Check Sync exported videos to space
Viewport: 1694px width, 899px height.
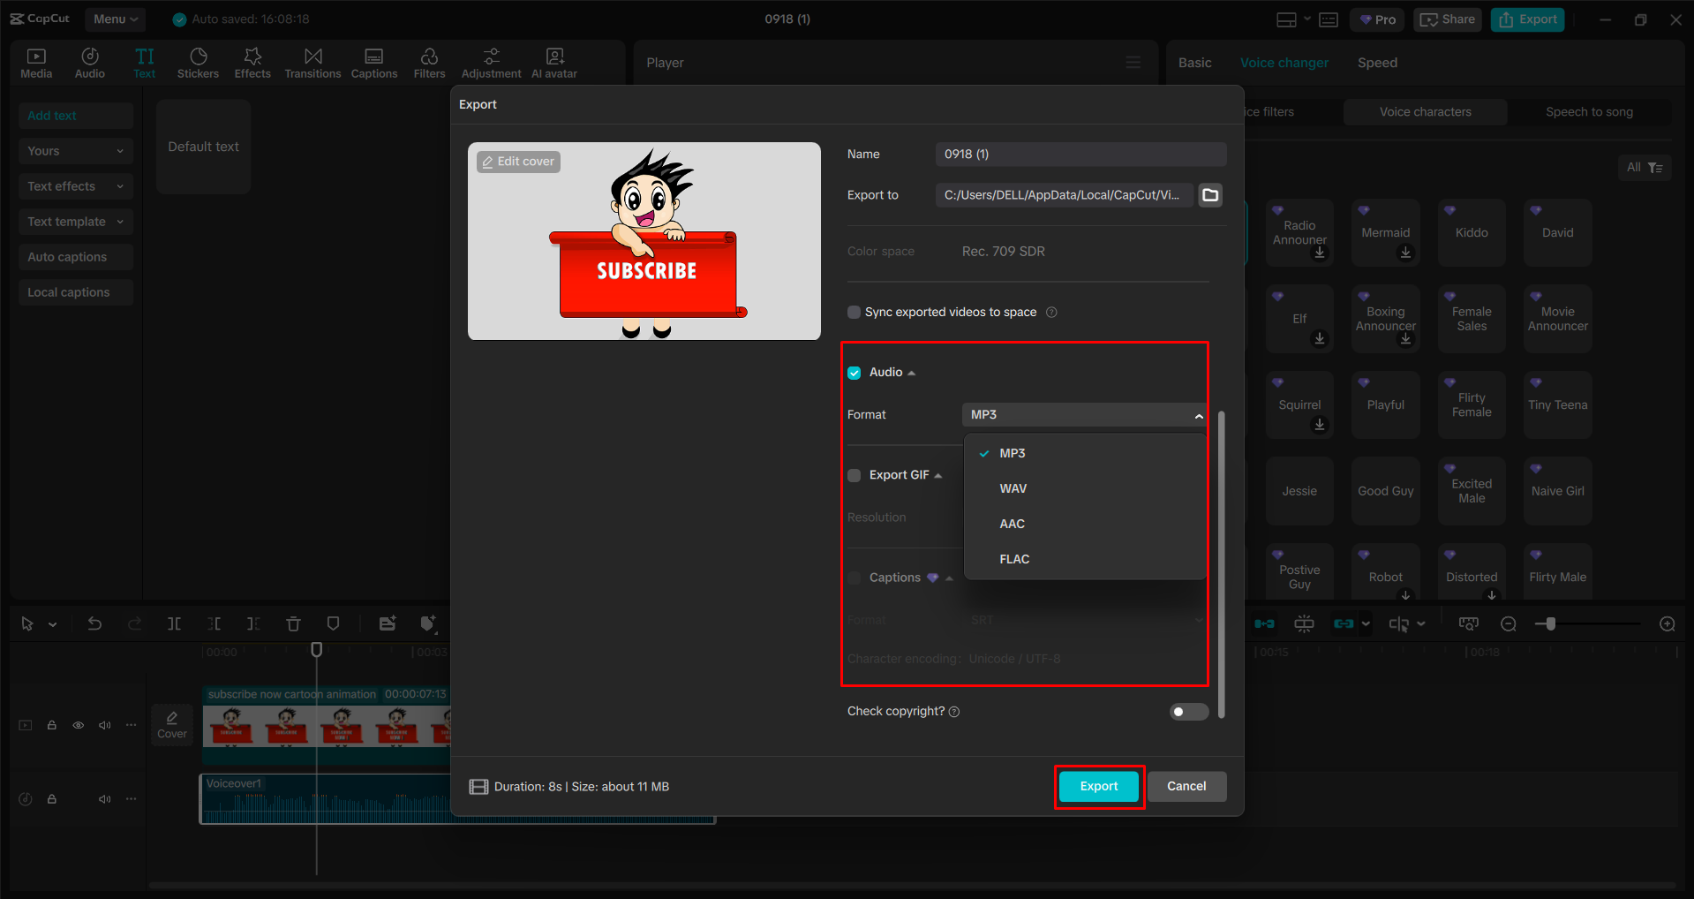pos(854,312)
